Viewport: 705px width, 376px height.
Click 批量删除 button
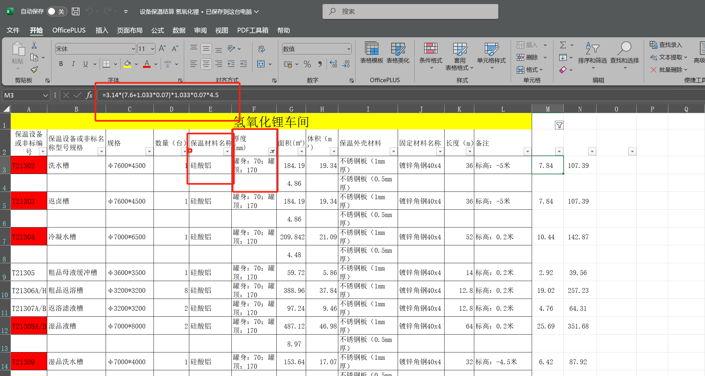click(668, 69)
